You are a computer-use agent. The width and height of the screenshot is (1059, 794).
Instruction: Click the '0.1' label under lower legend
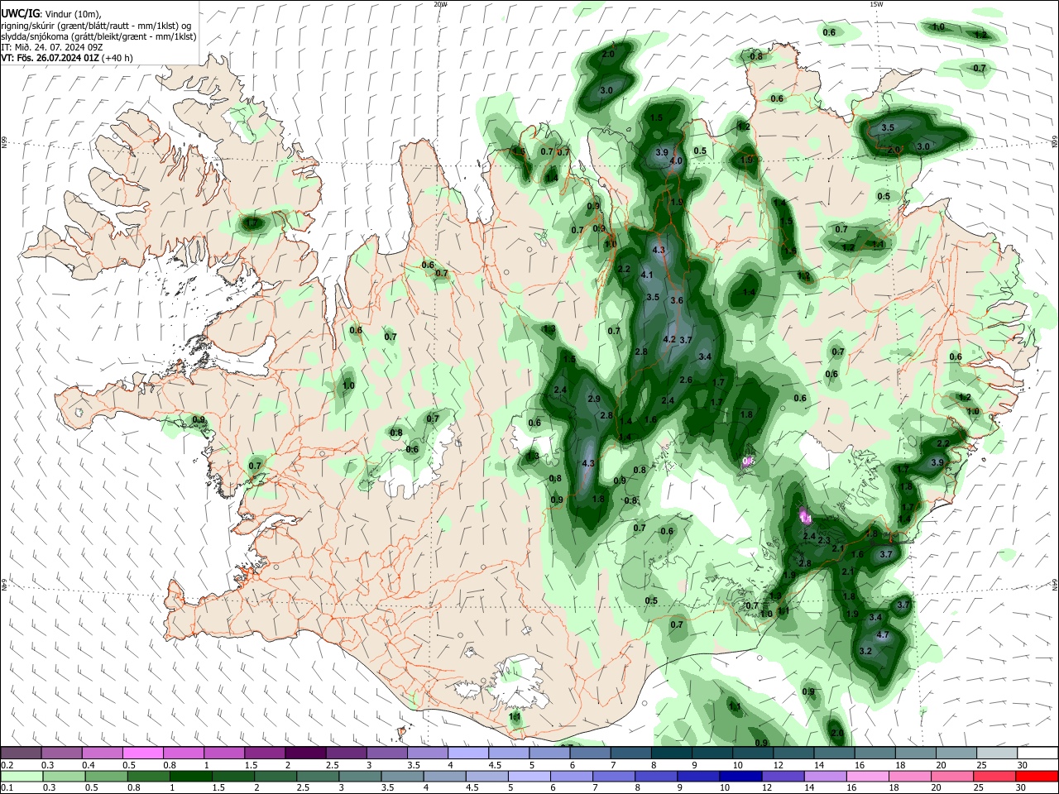click(x=6, y=787)
